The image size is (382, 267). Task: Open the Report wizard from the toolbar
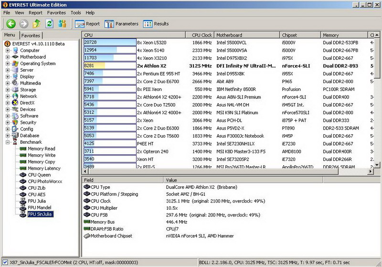87,23
